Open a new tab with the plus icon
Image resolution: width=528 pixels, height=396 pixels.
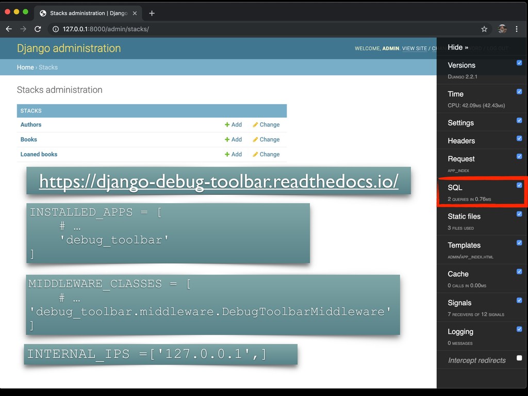[152, 13]
